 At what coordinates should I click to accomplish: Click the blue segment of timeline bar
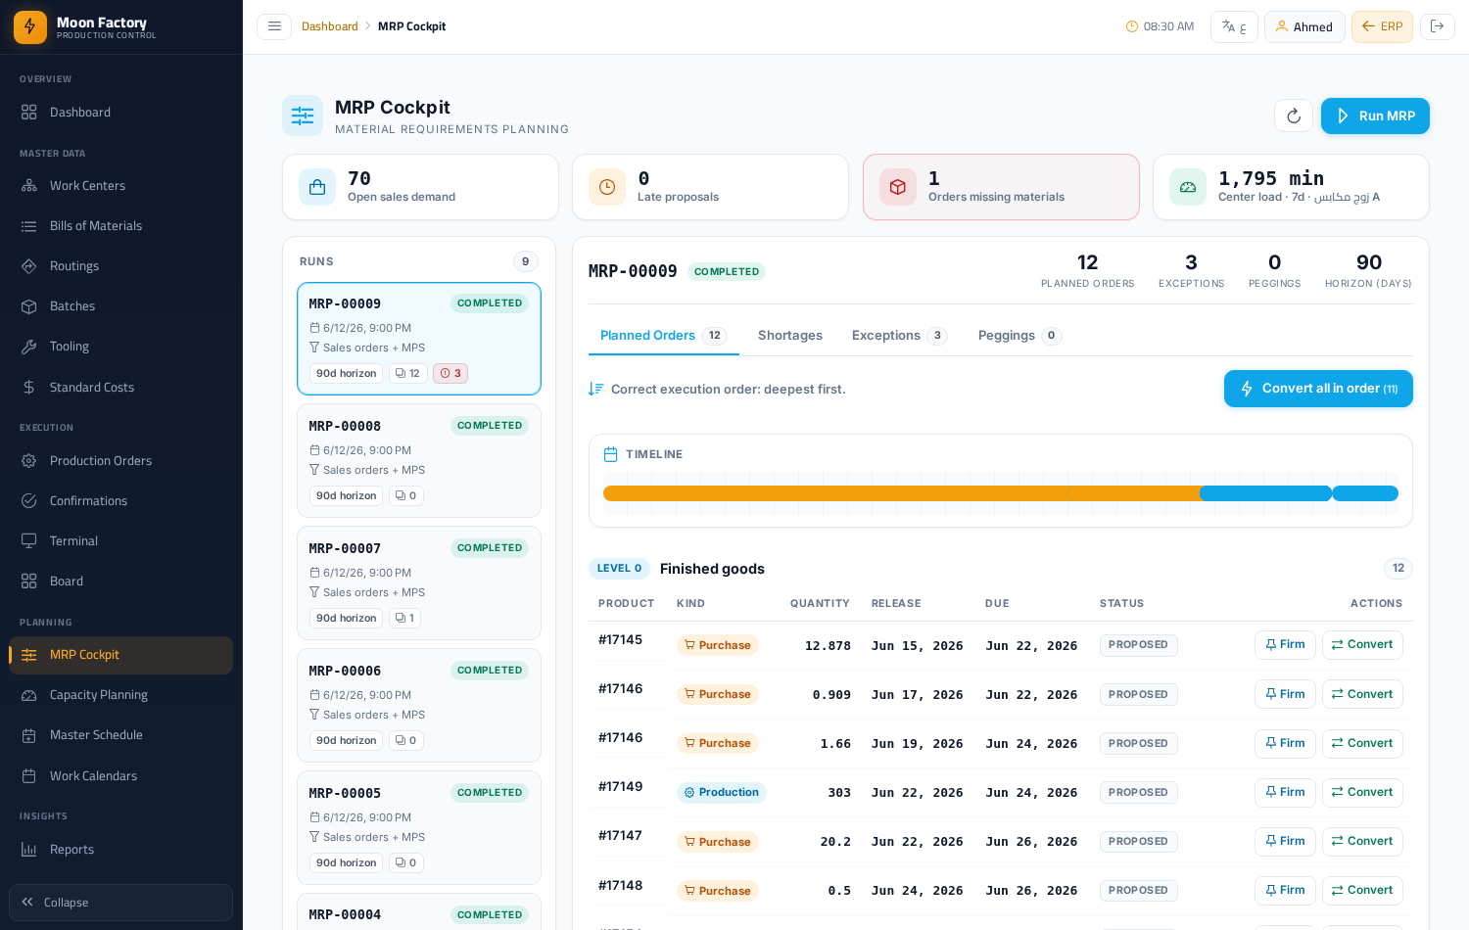click(x=1265, y=493)
